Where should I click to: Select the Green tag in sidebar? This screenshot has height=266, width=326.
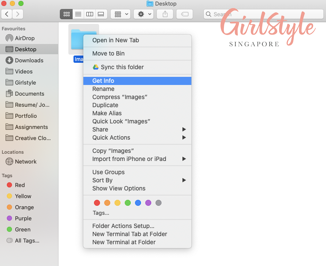[29, 229]
